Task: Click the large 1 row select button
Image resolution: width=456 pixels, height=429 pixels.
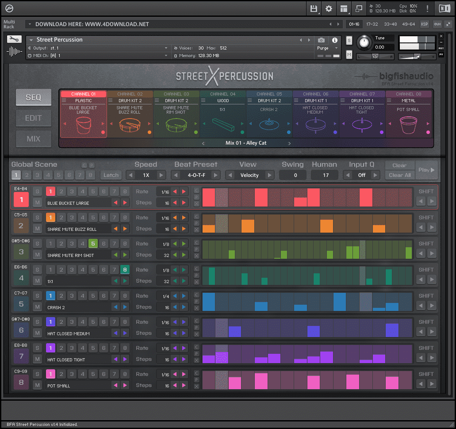Action: pyautogui.click(x=21, y=199)
